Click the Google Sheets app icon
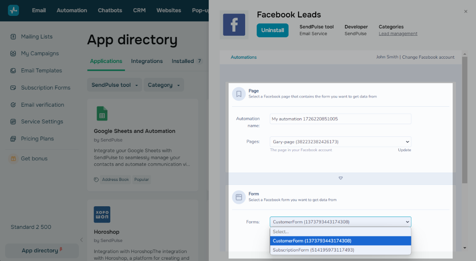 (102, 113)
